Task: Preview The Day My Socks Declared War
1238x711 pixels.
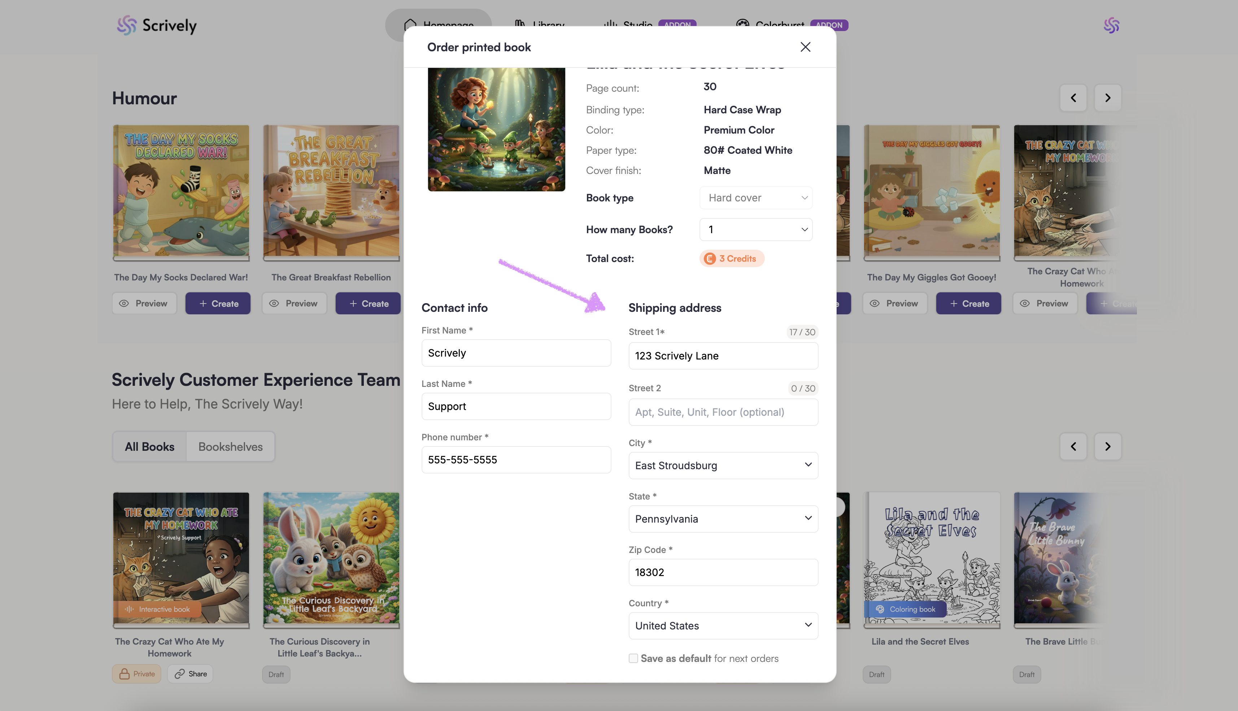Action: click(144, 303)
